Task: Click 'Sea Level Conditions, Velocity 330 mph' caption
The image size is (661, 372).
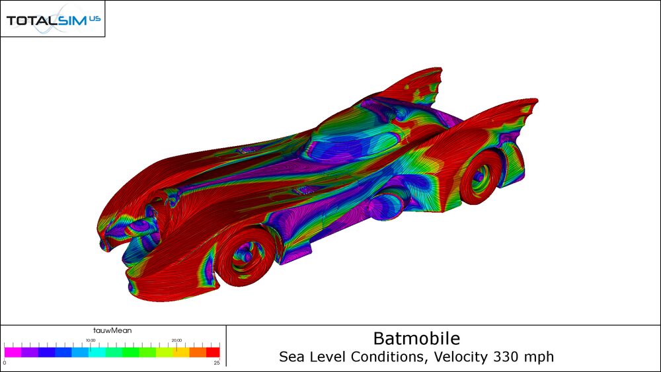Action: (416, 357)
